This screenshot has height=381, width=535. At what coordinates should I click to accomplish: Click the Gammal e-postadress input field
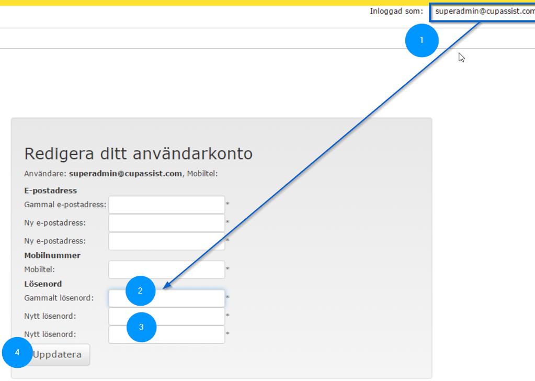point(166,205)
